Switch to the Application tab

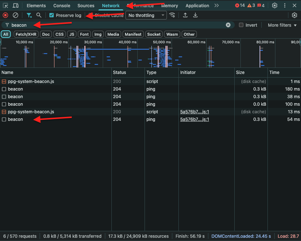coord(197,6)
